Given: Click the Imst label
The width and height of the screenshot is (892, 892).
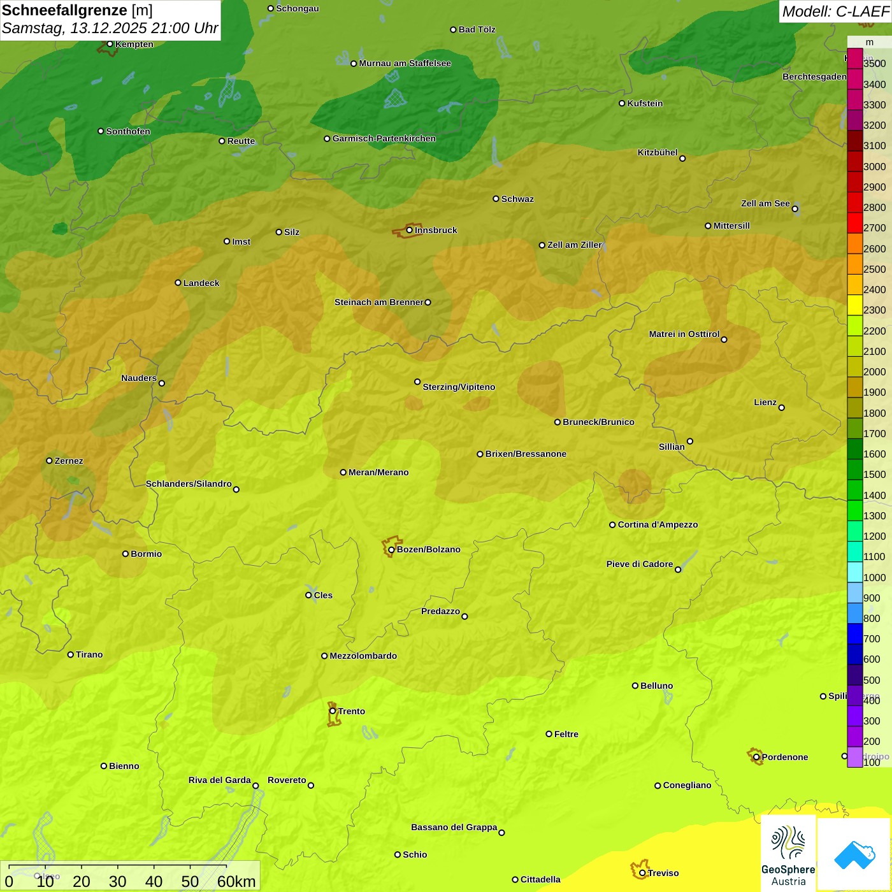Looking at the screenshot, I should coord(241,241).
